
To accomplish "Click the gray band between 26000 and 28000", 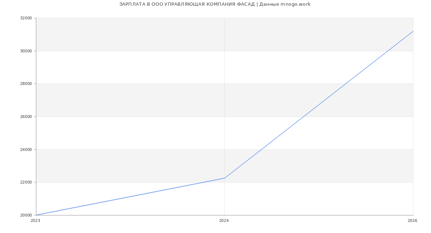I will pos(144,100).
